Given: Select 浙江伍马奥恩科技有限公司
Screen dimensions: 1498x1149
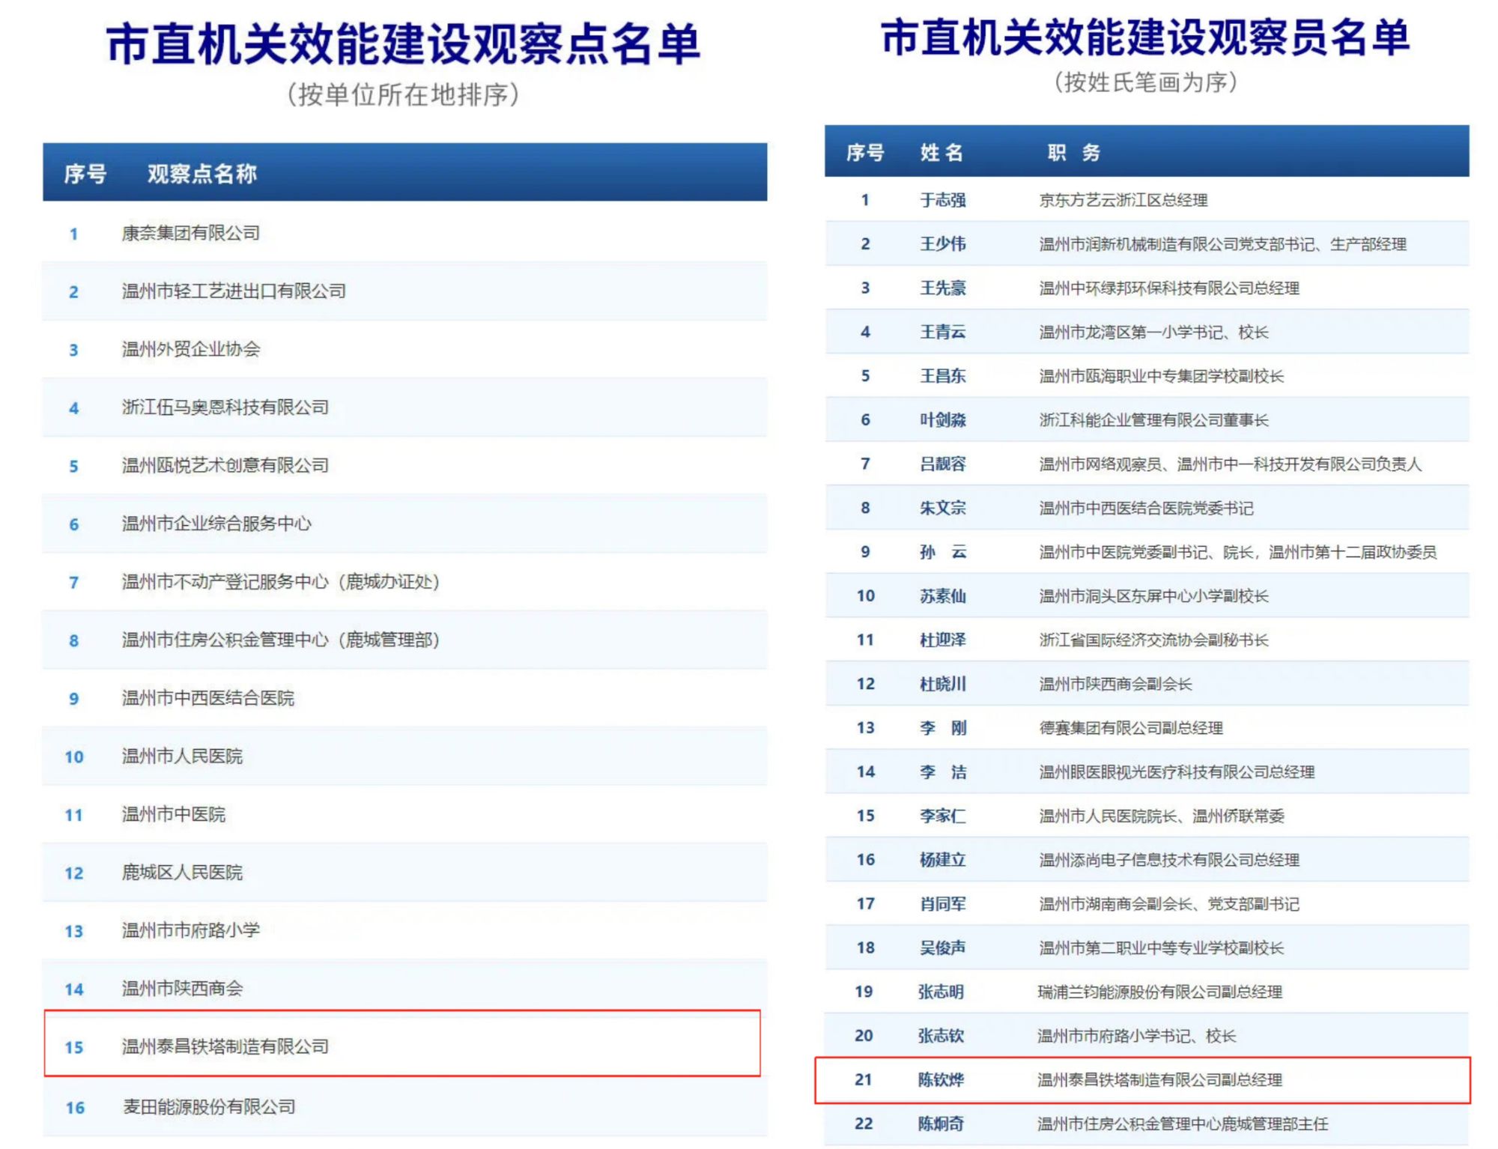Looking at the screenshot, I should [x=404, y=407].
